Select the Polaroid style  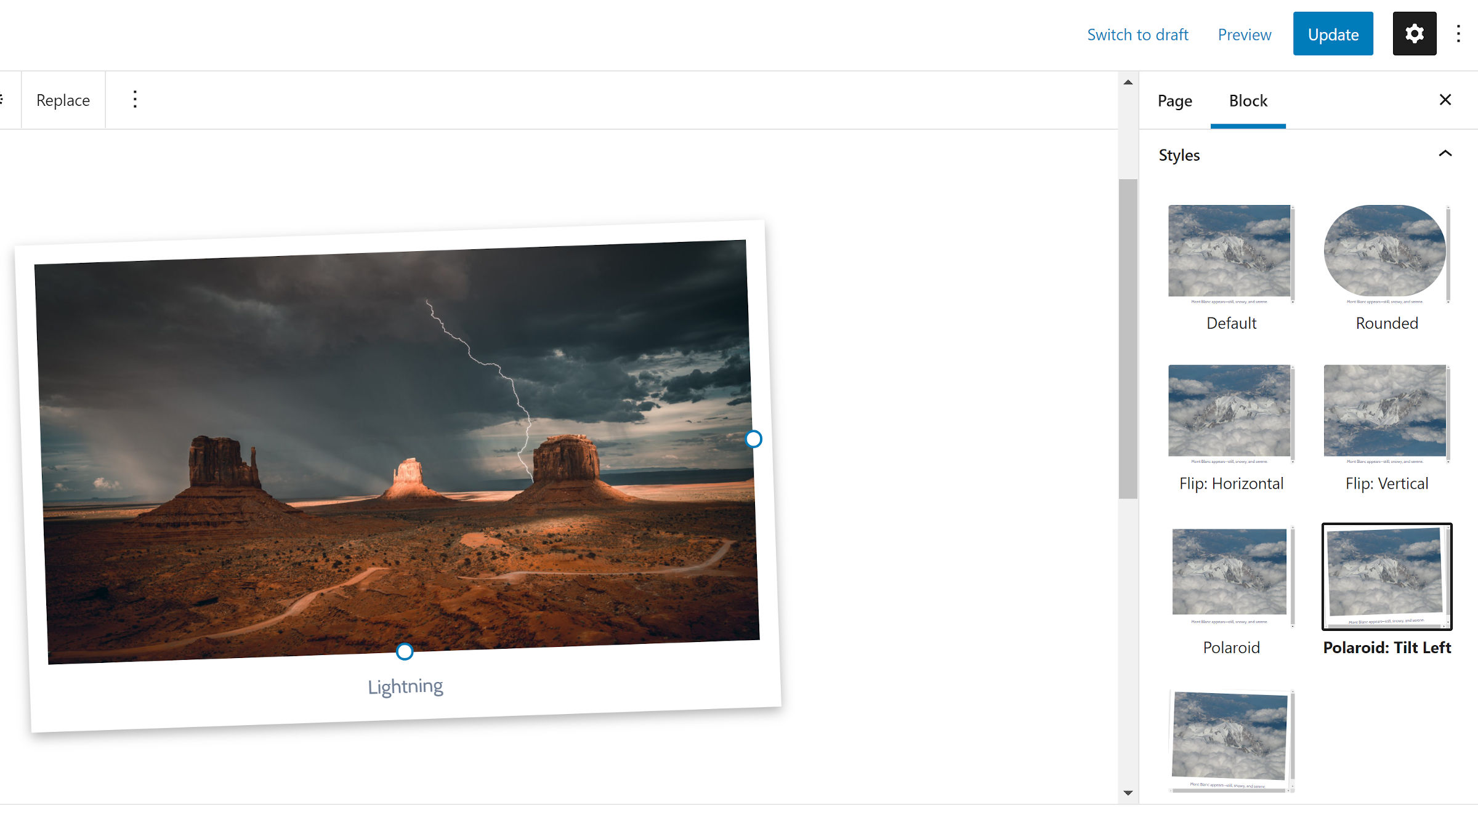tap(1230, 591)
